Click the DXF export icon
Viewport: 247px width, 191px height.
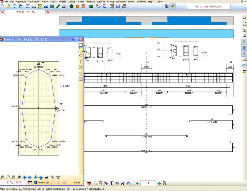[x=89, y=183]
